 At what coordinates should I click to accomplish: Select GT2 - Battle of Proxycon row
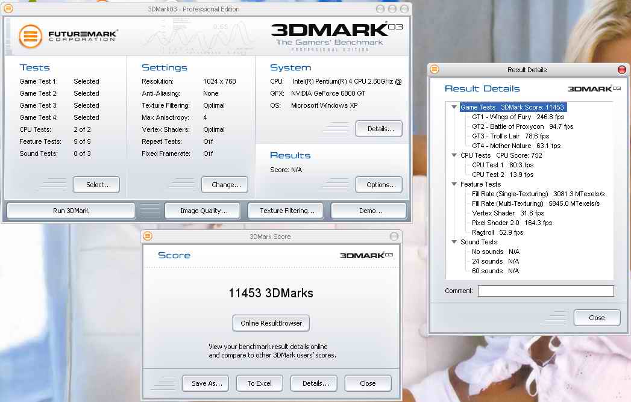[523, 126]
